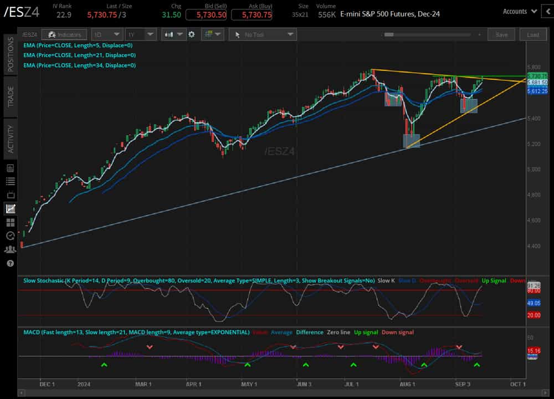Viewport: 554px width, 399px height.
Task: Click the Chg value 31.50
Action: tap(171, 15)
